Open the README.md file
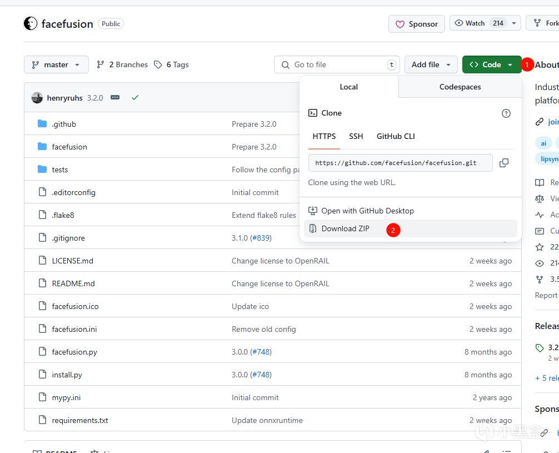The height and width of the screenshot is (453, 559). [x=73, y=284]
